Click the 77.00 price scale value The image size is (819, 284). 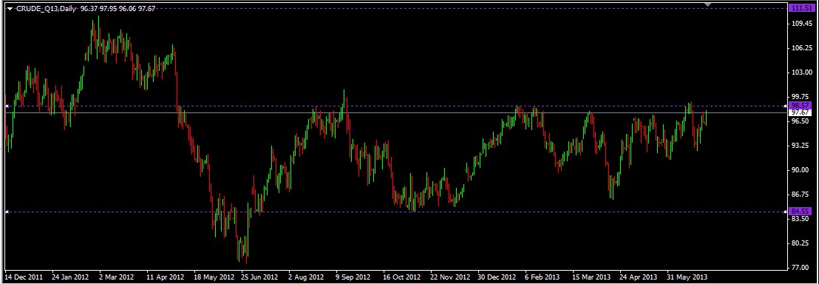point(801,267)
